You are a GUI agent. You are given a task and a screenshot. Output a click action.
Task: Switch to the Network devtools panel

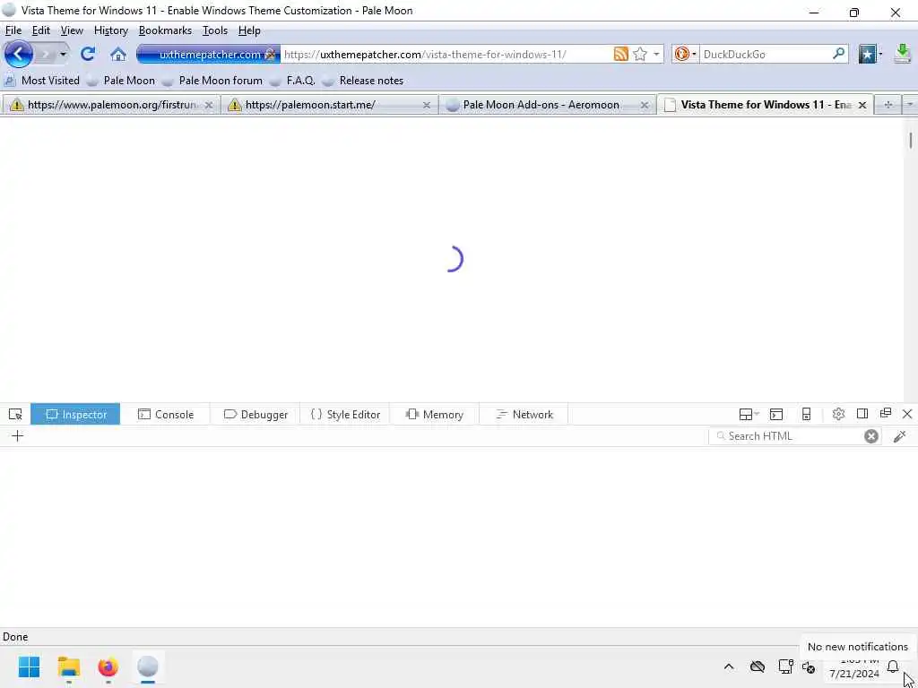click(x=524, y=415)
